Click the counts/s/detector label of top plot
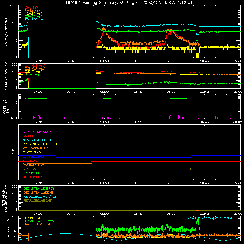This screenshot has width=244, height=244. coord(6,32)
